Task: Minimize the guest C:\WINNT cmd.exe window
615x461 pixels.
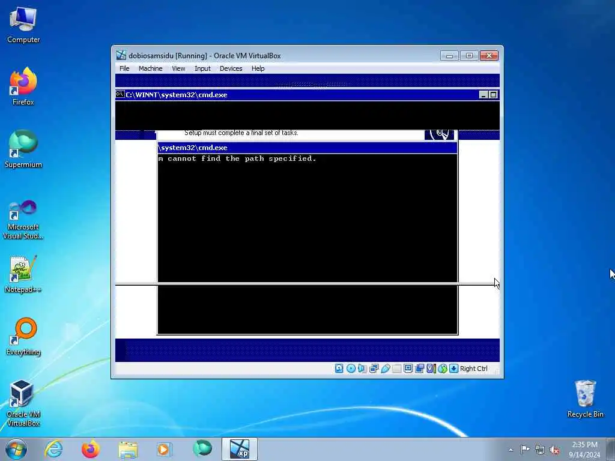Action: (x=483, y=94)
